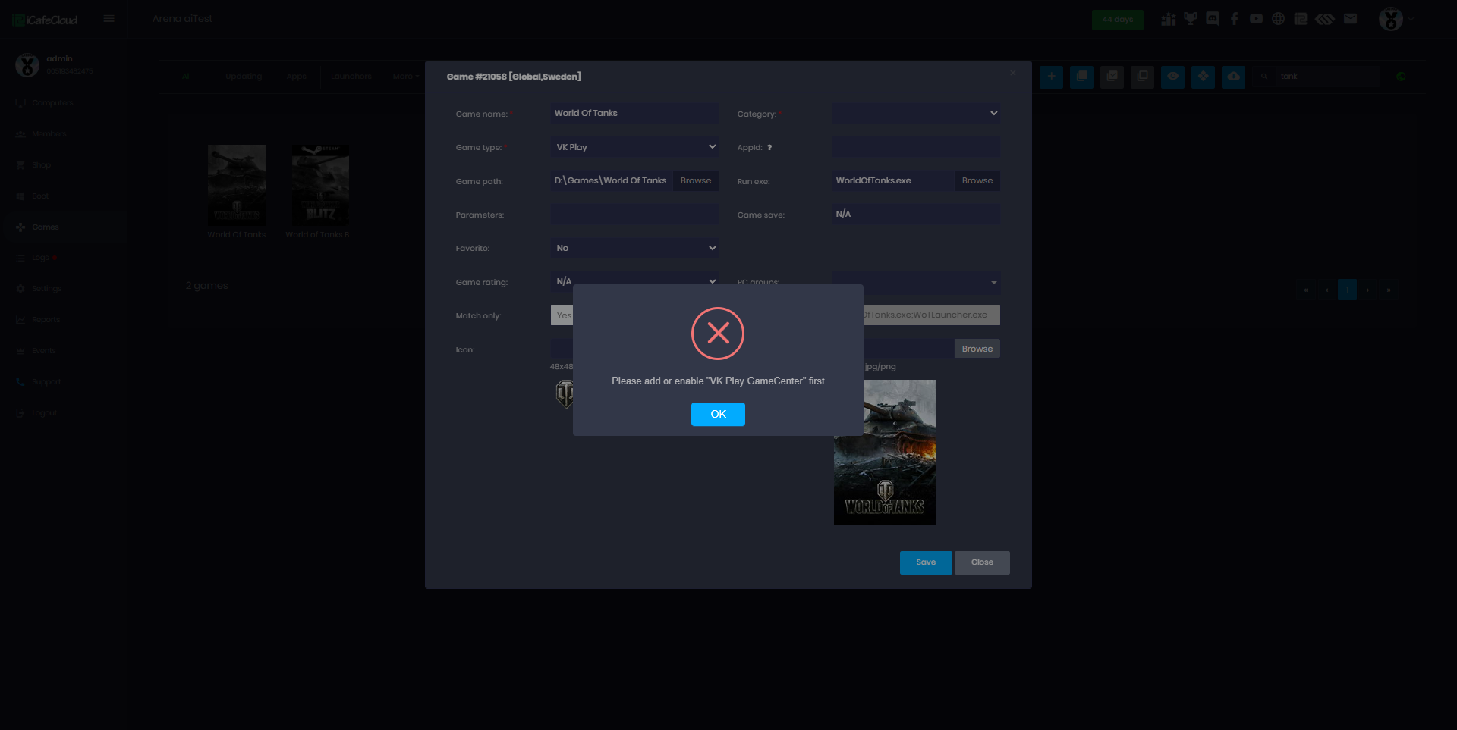The width and height of the screenshot is (1457, 730).
Task: Click the mail envelope icon
Action: tap(1350, 19)
